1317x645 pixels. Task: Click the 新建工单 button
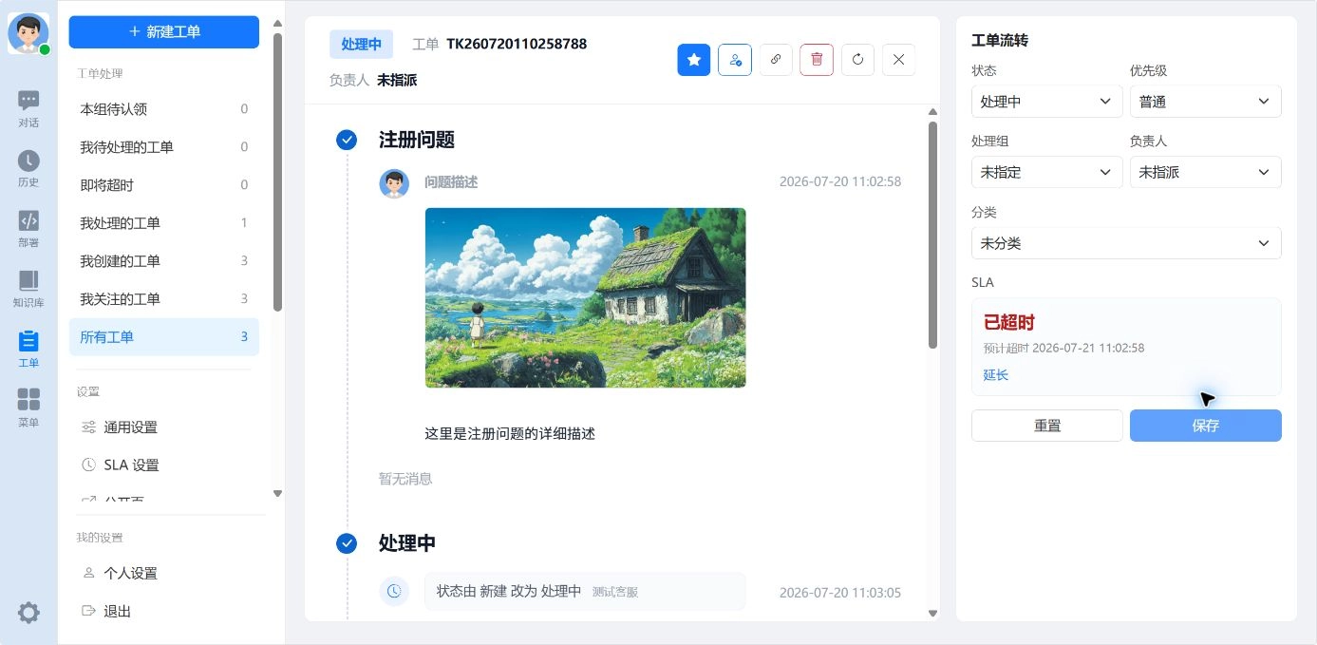click(163, 31)
